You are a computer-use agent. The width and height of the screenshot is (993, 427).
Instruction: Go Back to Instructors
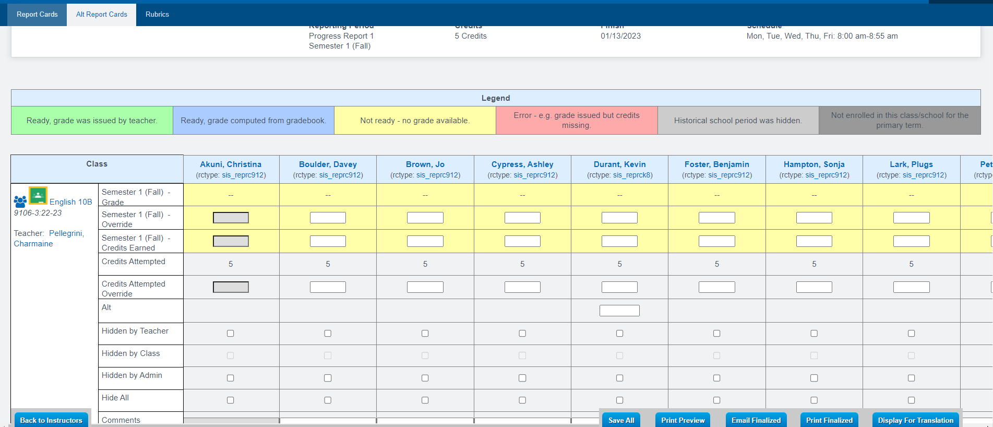pos(51,420)
